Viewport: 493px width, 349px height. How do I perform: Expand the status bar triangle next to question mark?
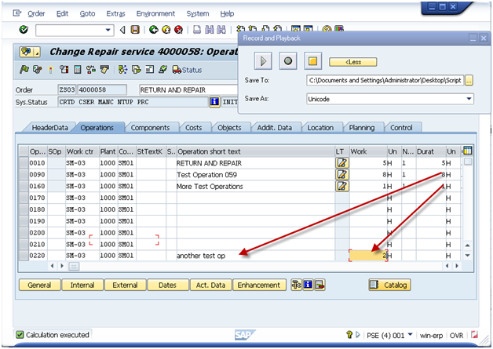point(358,335)
